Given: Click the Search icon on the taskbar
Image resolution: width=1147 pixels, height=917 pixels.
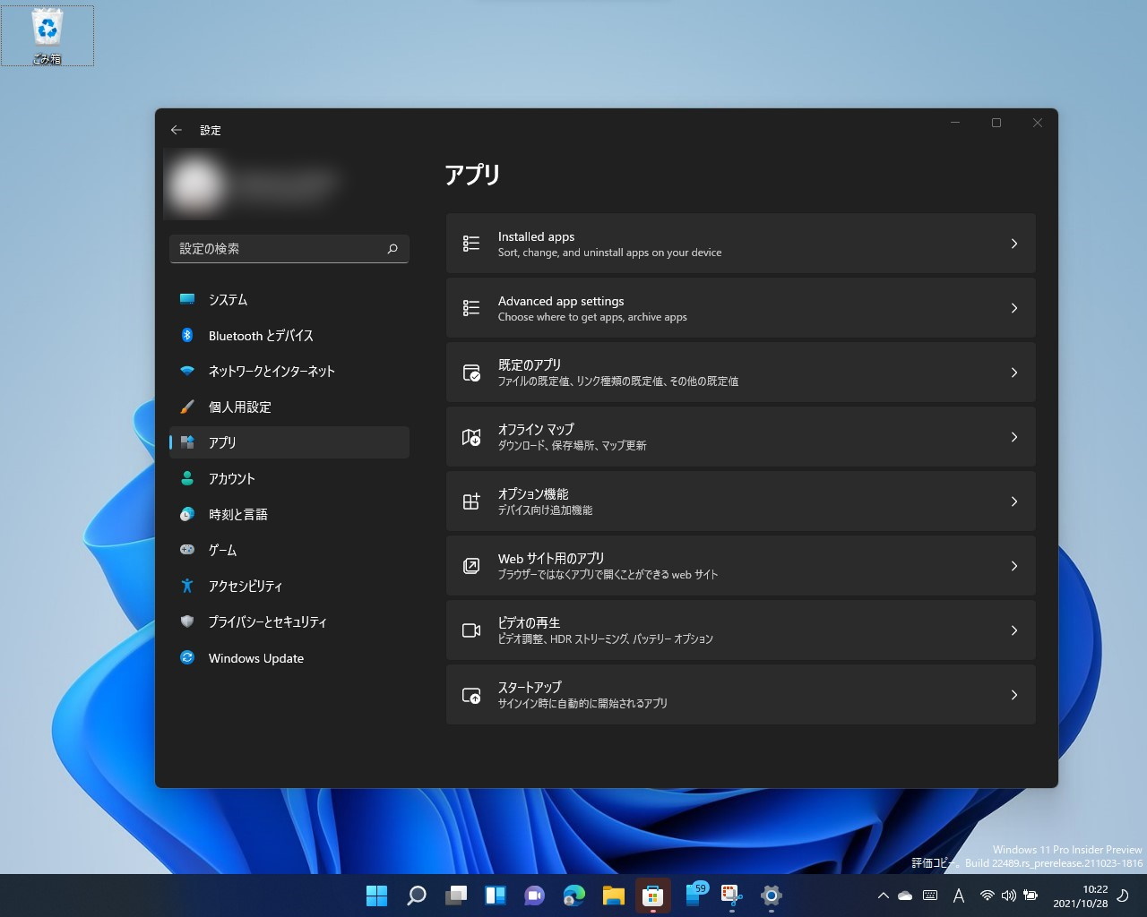Looking at the screenshot, I should tap(416, 896).
